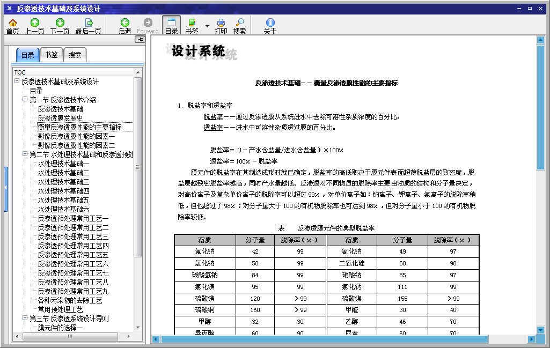Click the print (打印) toolbar icon

pyautogui.click(x=221, y=23)
